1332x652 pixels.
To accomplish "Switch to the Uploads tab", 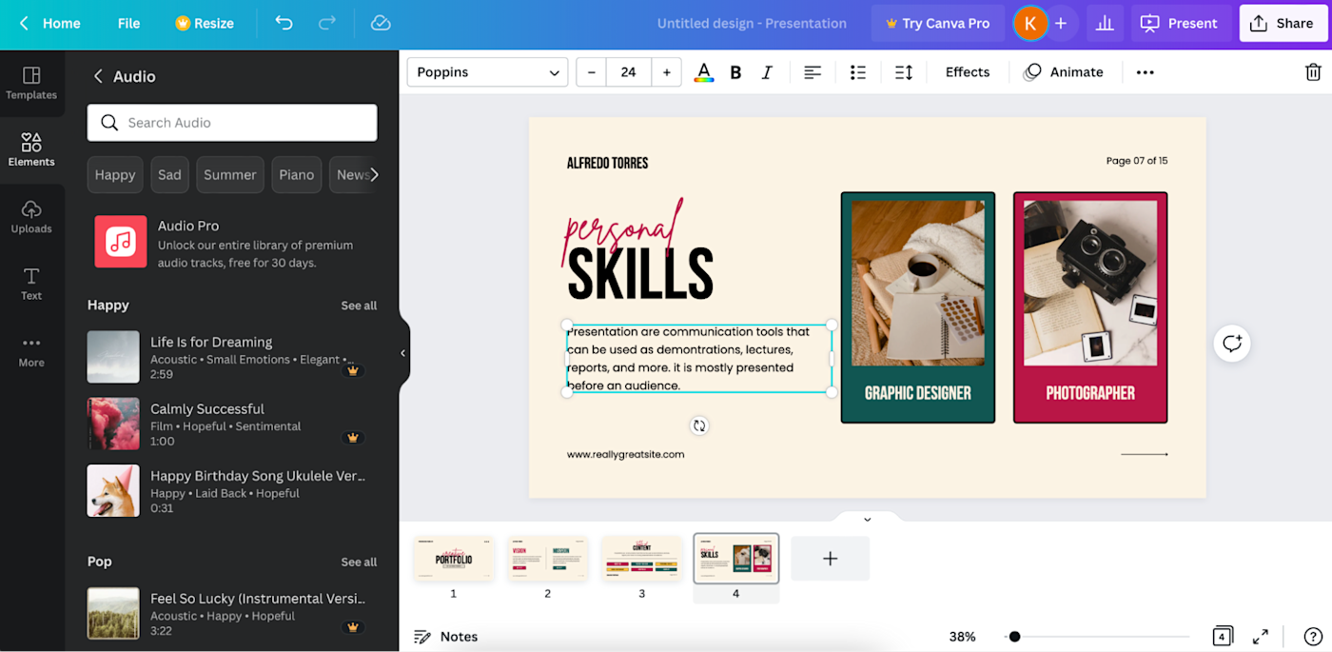I will point(31,217).
